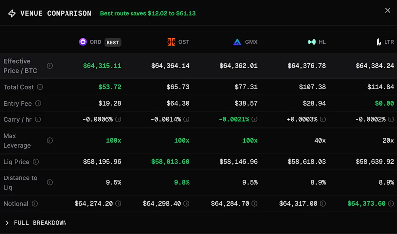Screen dimensions: 397x234
Task: Click the $58,146.96 liq price
Action: (238, 162)
